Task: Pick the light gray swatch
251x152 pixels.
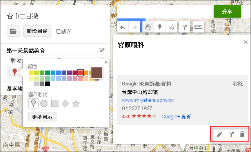Action: click(x=36, y=84)
